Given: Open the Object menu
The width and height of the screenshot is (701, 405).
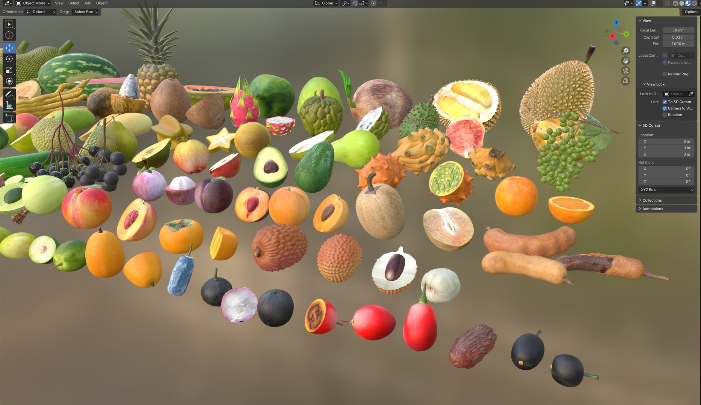Looking at the screenshot, I should (102, 3).
